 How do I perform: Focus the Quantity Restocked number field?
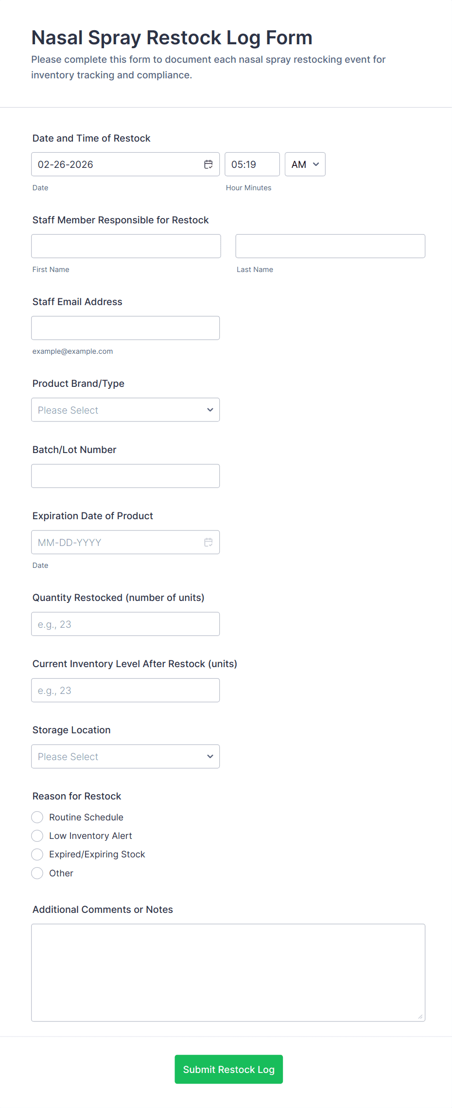[125, 624]
